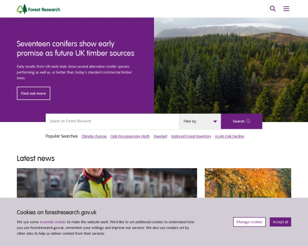Open the news image of man in yellow jacket
Viewport: 308px width, 246px height.
[107, 183]
